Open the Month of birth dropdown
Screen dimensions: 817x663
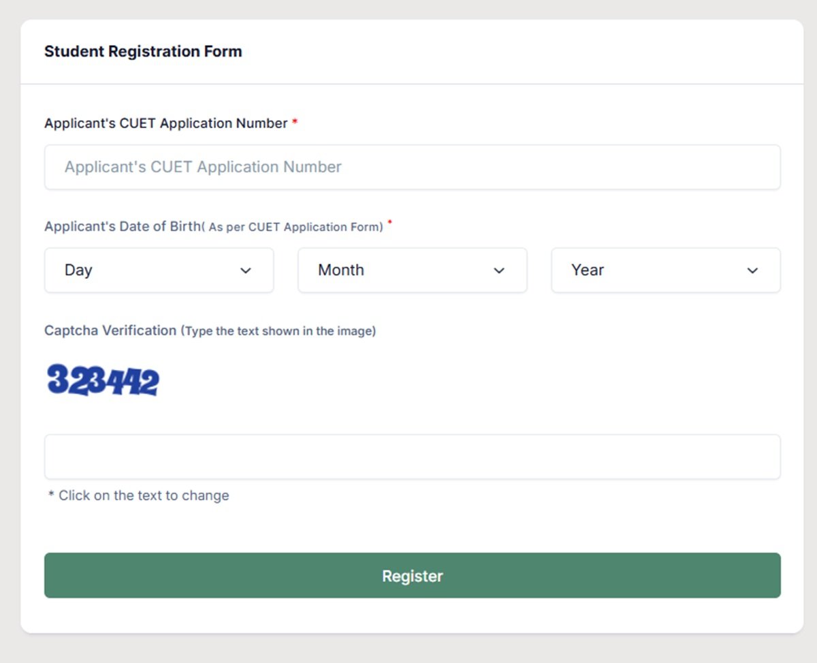(413, 271)
